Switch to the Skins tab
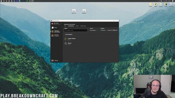 tap(77, 26)
